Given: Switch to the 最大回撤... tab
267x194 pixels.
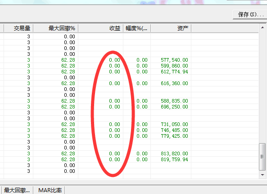Looking at the screenshot, I should pyautogui.click(x=17, y=190).
